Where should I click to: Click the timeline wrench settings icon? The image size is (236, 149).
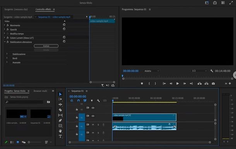98,100
